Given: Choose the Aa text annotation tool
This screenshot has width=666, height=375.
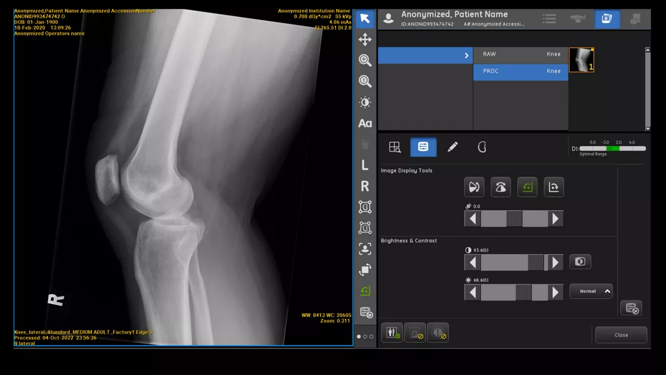Looking at the screenshot, I should [365, 123].
